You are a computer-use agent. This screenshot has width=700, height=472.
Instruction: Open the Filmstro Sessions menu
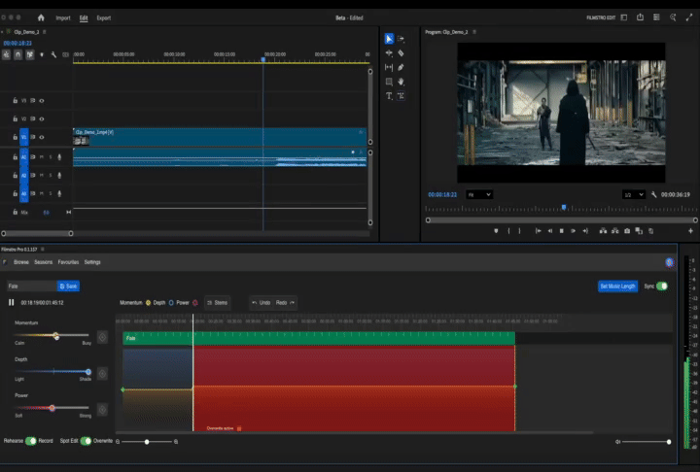(44, 262)
